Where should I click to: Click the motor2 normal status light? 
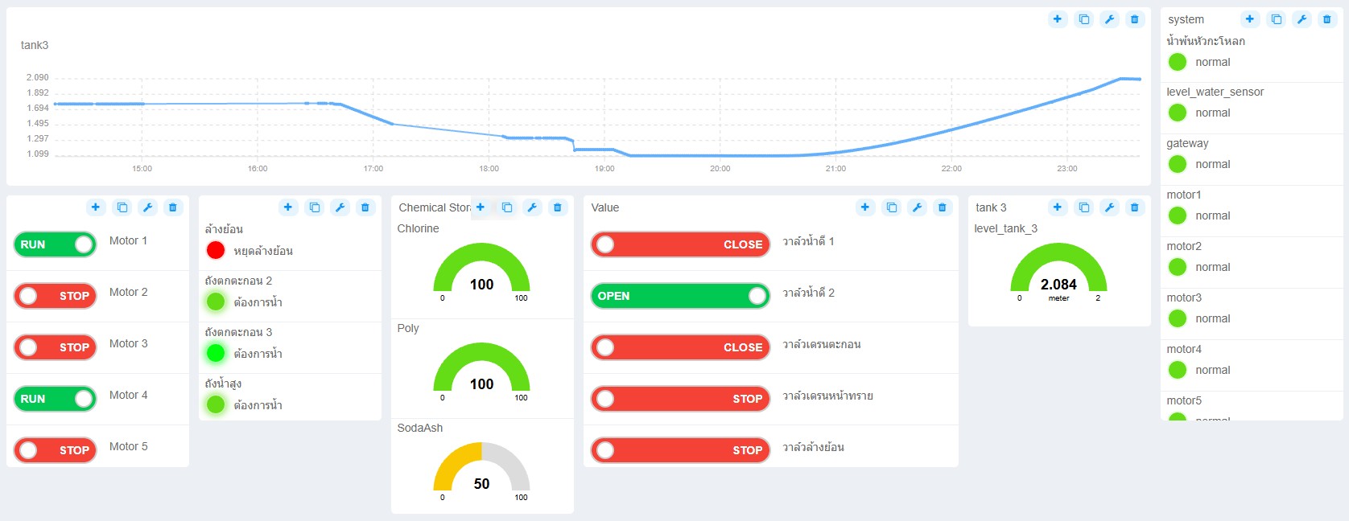1178,267
